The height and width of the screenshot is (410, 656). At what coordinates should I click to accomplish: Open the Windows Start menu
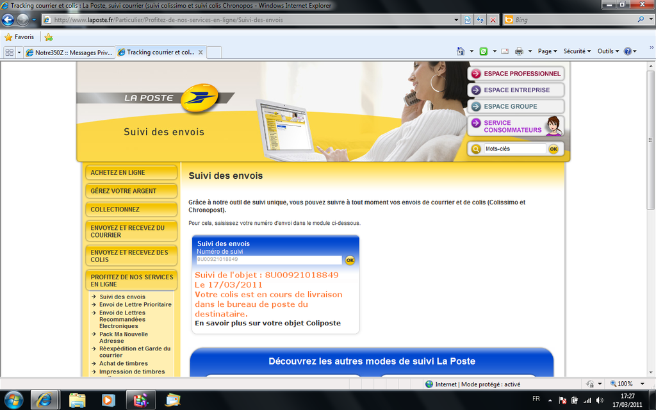[x=14, y=400]
